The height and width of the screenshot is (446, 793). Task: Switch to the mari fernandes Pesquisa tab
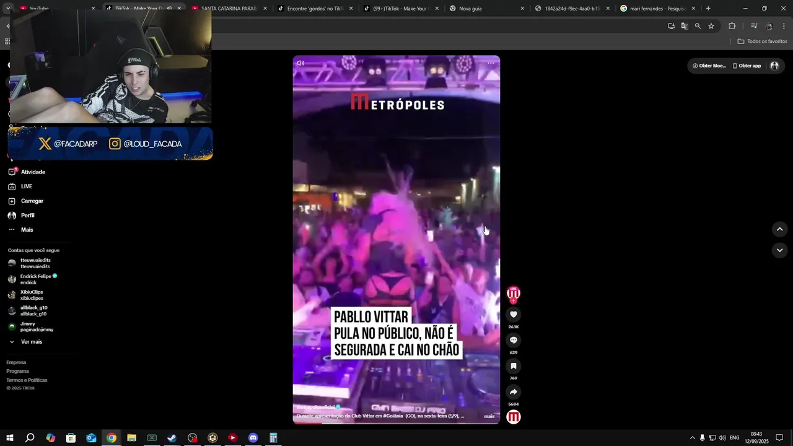point(658,8)
